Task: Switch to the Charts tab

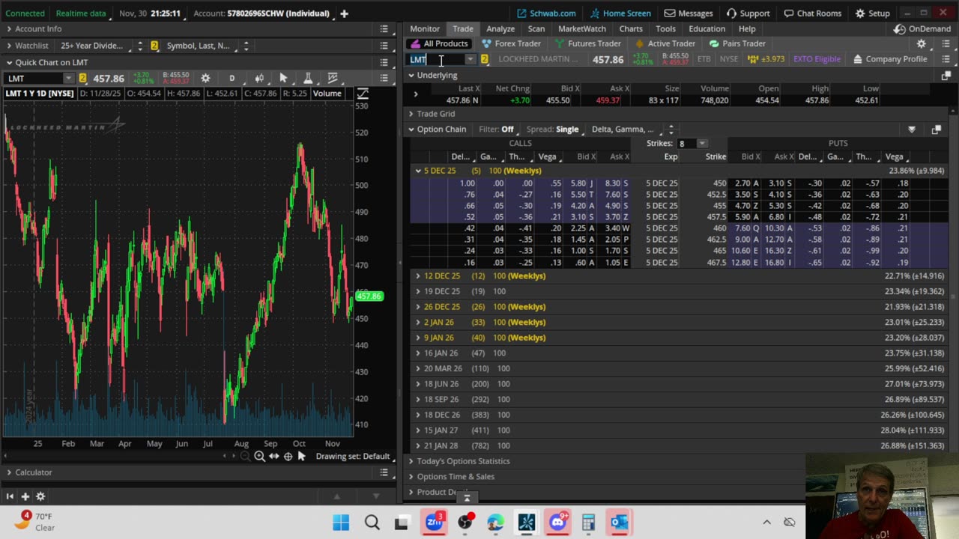Action: 631,28
